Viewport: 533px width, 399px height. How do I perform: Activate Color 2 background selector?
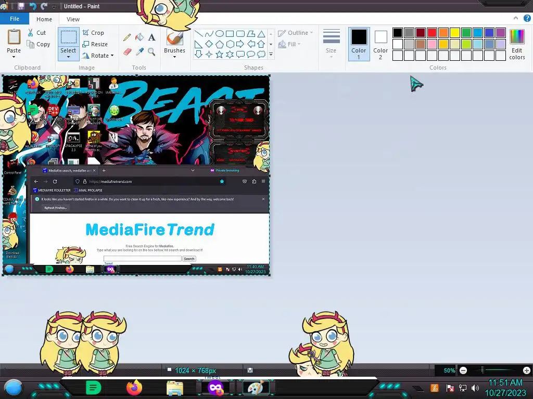pyautogui.click(x=380, y=44)
